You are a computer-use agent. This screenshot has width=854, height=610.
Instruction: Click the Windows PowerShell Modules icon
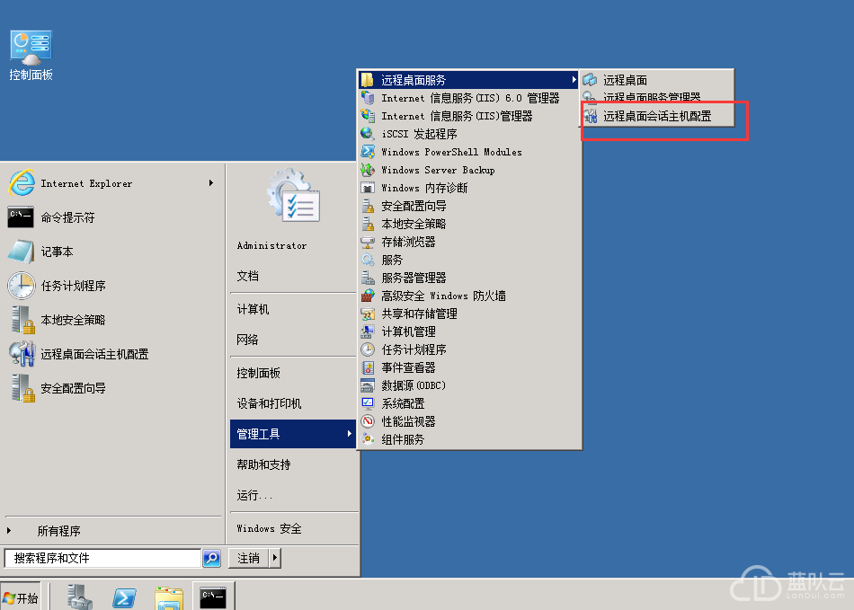(x=368, y=152)
